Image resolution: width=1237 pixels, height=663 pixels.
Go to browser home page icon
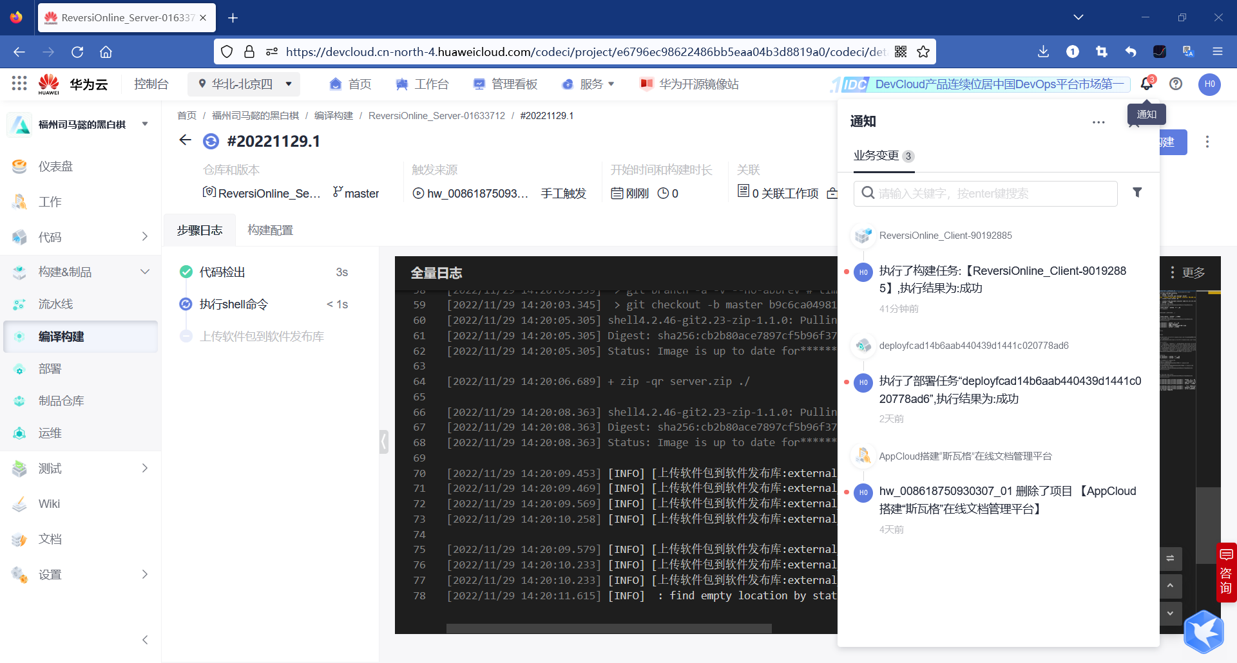point(106,51)
